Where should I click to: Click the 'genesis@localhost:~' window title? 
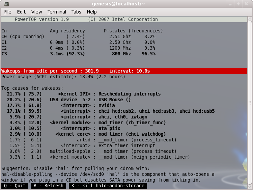click(x=118, y=4)
